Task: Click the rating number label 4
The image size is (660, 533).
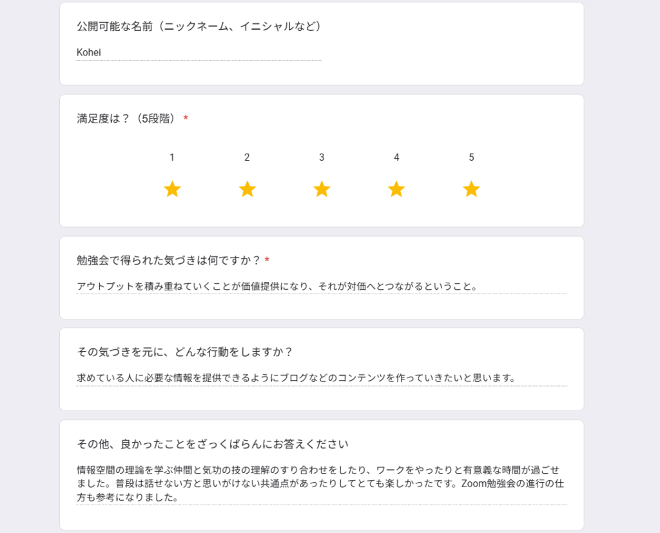Action: point(396,157)
